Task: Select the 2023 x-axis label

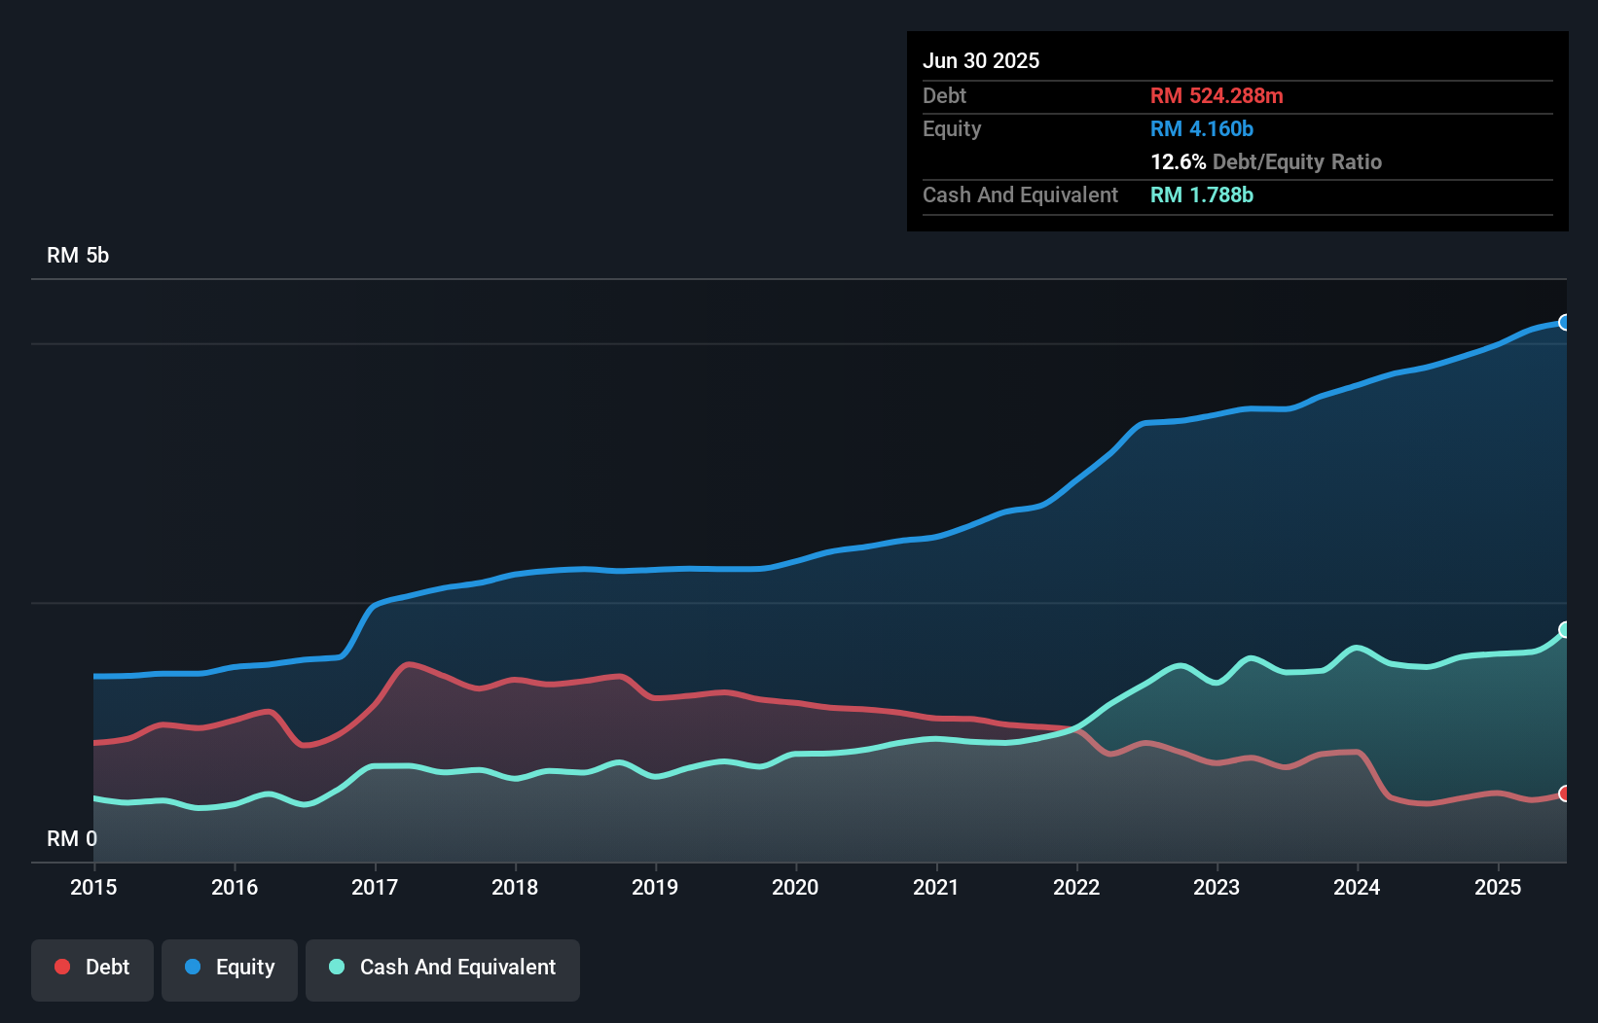Action: pyautogui.click(x=1217, y=887)
